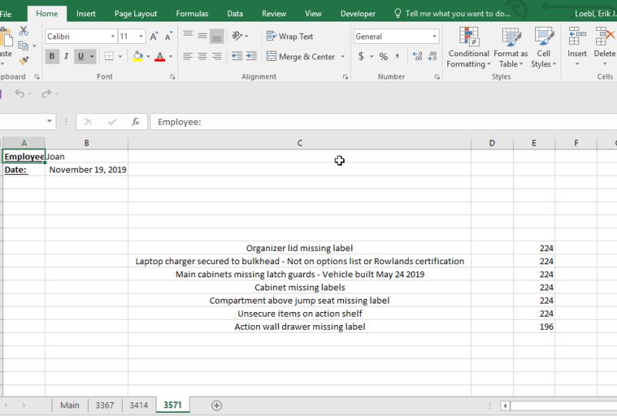Screen dimensions: 617x416
Task: Open the fill color dropdown arrow
Action: click(x=148, y=56)
